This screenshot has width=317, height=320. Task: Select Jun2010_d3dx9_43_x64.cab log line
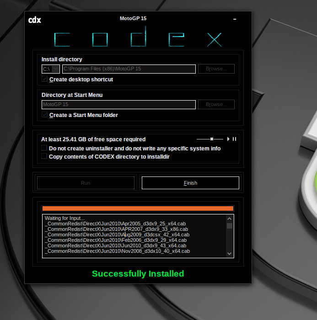(x=115, y=246)
